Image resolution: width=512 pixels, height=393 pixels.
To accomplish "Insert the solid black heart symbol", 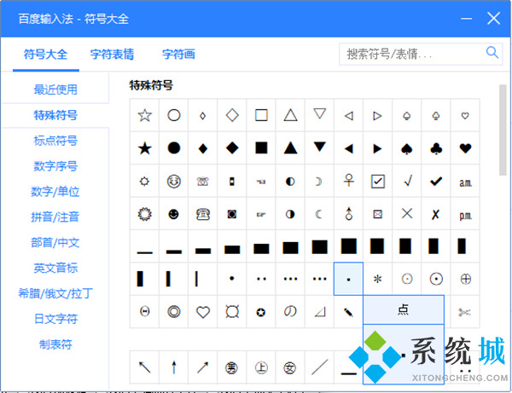I will (465, 148).
